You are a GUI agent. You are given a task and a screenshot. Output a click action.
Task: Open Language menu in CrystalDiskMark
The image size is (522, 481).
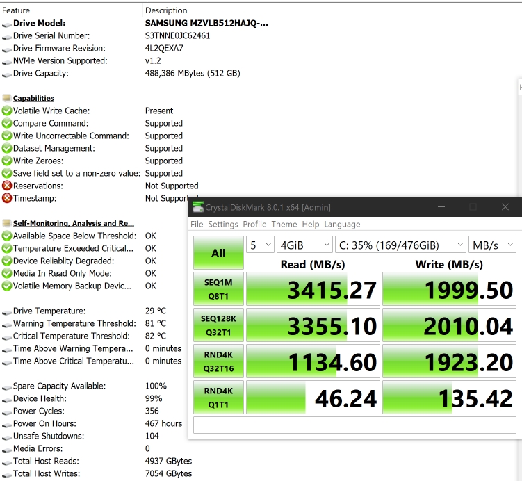[x=342, y=225]
